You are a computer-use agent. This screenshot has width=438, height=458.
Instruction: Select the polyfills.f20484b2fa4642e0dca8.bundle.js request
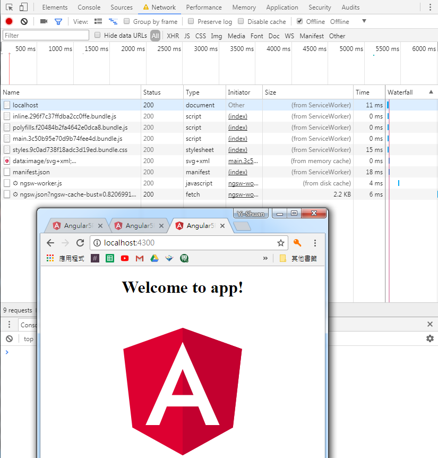coord(219,128)
